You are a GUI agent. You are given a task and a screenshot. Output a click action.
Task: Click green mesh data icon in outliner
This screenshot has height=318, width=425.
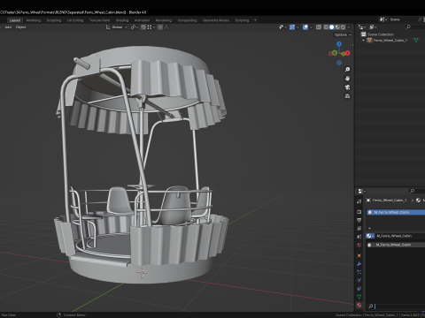coord(416,41)
